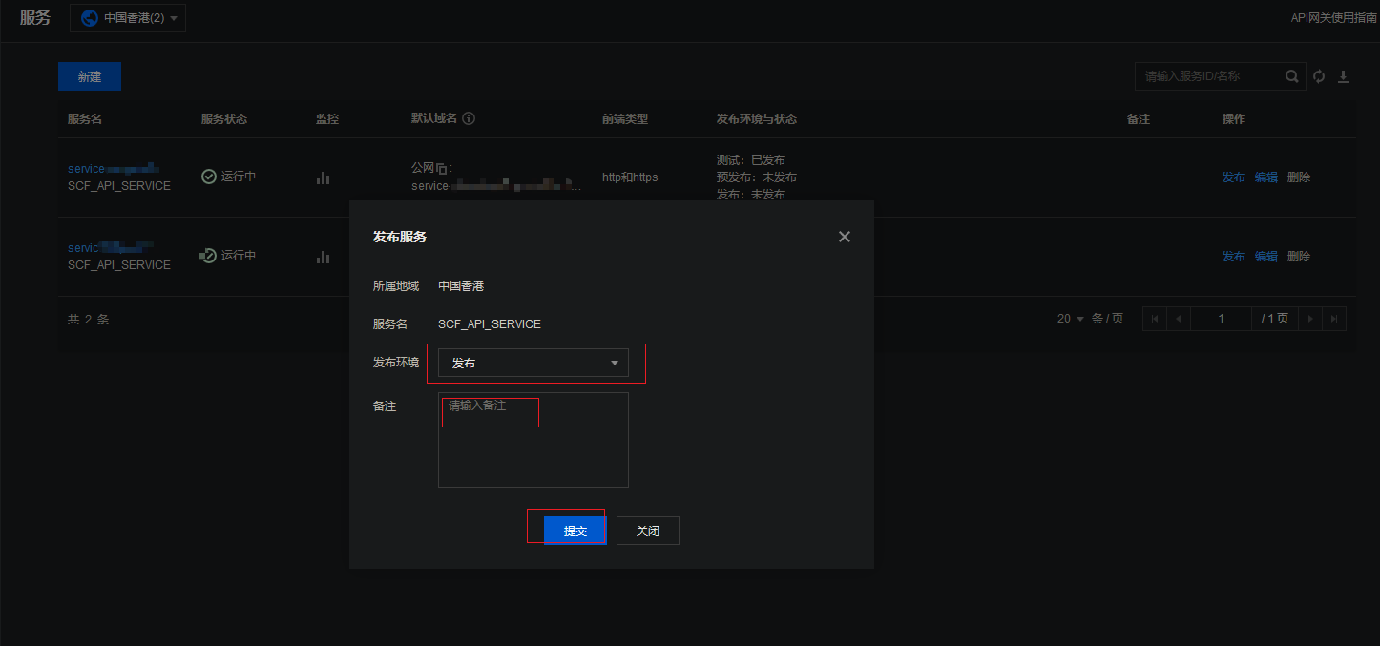1380x646 pixels.
Task: Go to last page arrow
Action: [x=1334, y=319]
